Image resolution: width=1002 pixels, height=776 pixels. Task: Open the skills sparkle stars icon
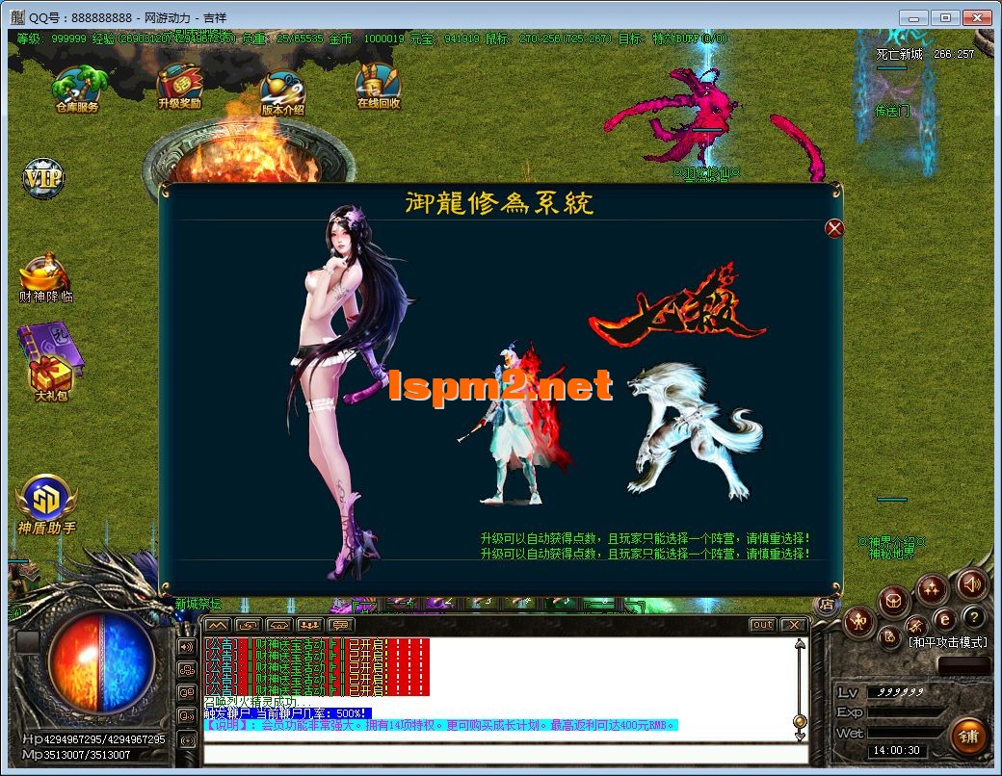click(x=931, y=588)
